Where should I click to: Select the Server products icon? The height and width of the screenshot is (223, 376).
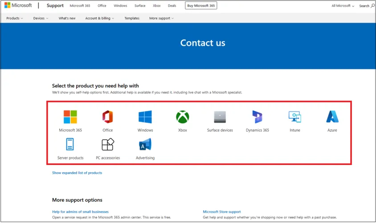pyautogui.click(x=70, y=145)
